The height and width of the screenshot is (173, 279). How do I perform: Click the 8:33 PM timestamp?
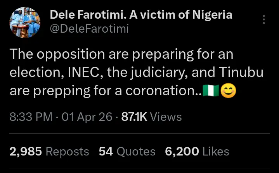(x=31, y=117)
